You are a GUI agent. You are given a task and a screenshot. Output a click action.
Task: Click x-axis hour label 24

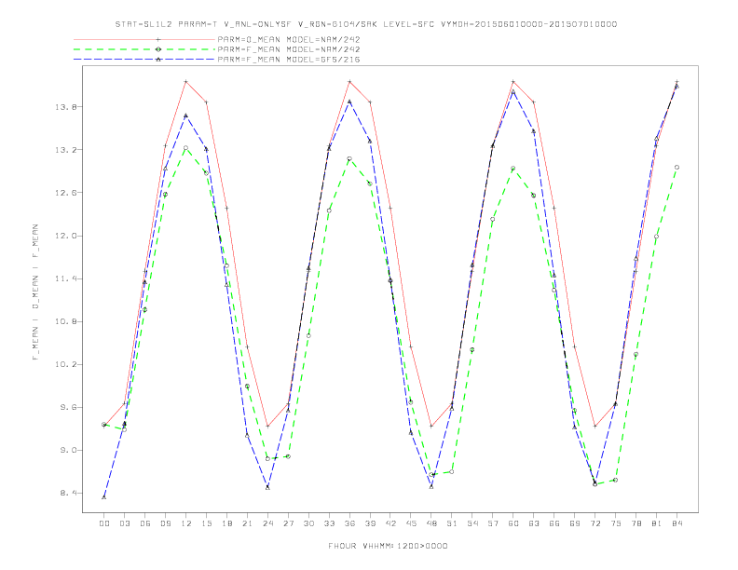(267, 523)
